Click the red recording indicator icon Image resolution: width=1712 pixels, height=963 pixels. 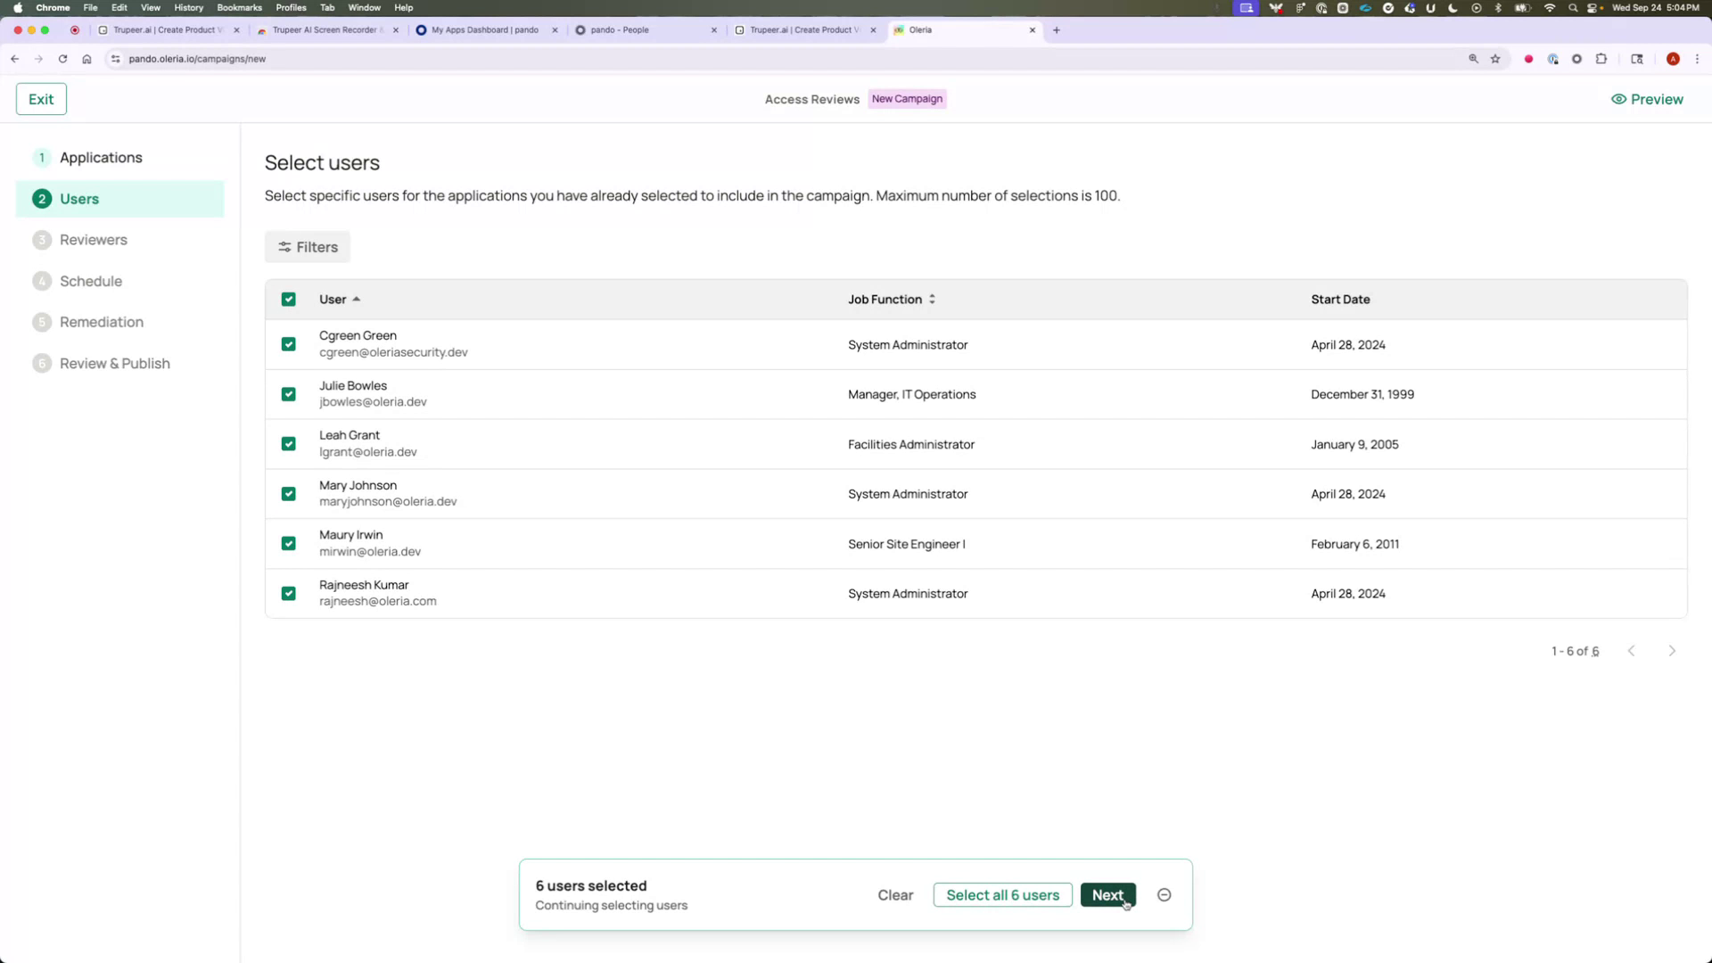(1529, 59)
